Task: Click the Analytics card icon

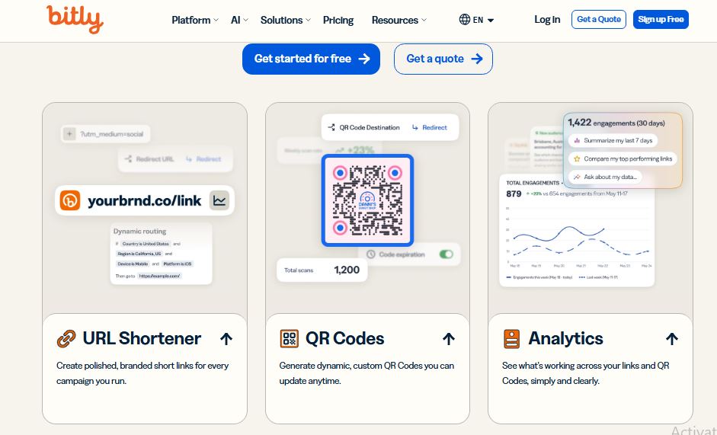Action: pyautogui.click(x=512, y=339)
